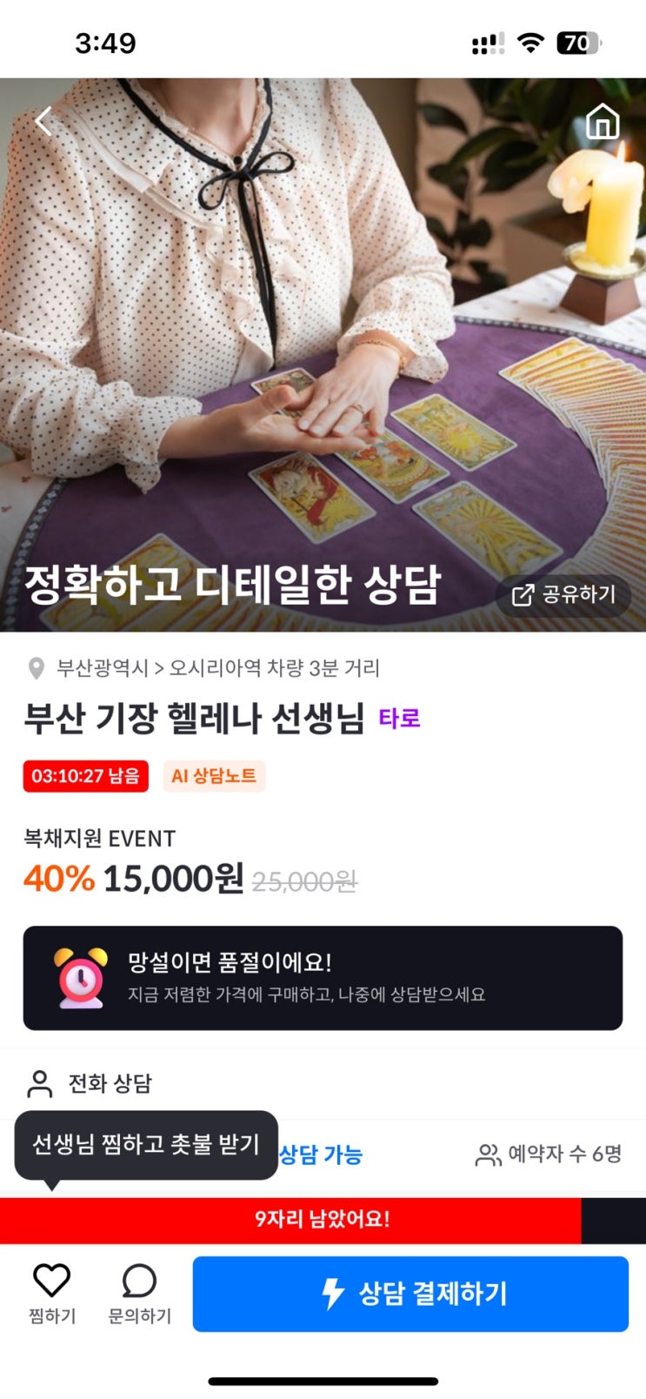The height and width of the screenshot is (1399, 646).
Task: Dismiss the 선생님 찜하고 촛불 받기 tooltip
Action: tap(146, 1145)
